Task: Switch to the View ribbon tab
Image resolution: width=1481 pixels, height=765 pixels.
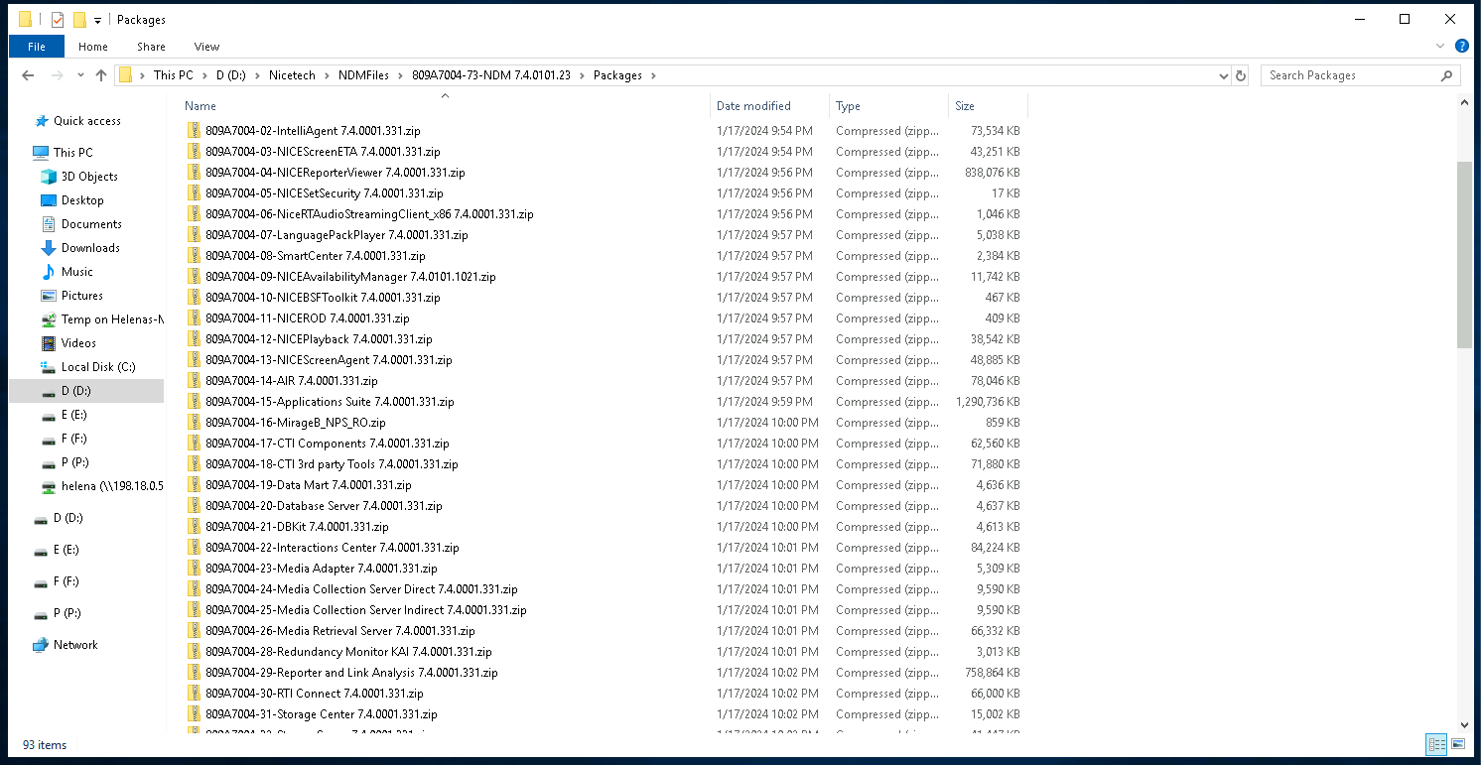Action: point(206,47)
